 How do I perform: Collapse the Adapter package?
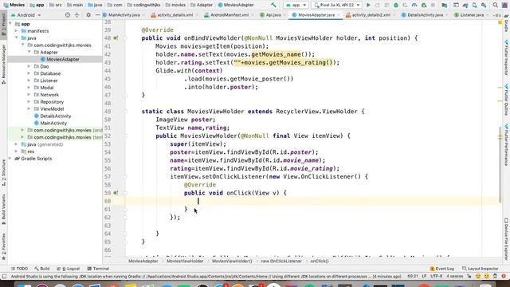[29, 52]
